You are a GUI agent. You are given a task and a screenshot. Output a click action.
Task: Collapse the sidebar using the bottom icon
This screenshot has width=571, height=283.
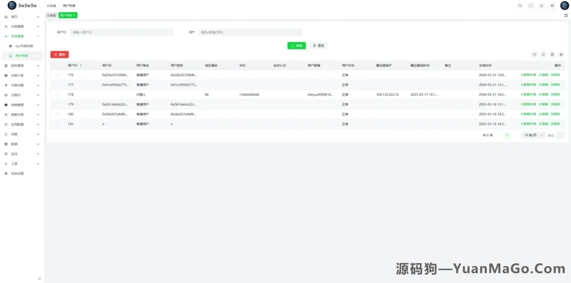[x=40, y=279]
